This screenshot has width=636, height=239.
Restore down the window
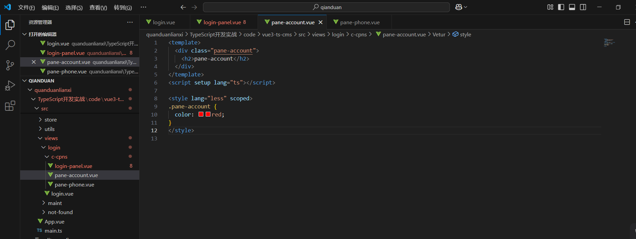(x=618, y=7)
